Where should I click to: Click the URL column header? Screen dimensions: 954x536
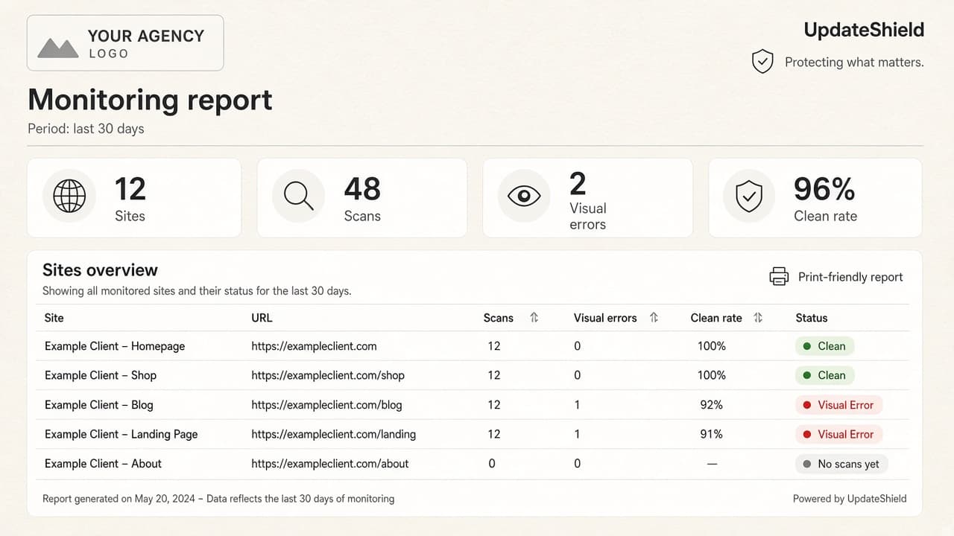[262, 318]
